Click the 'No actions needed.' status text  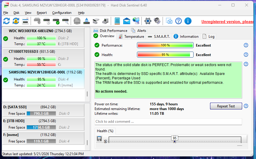coord(111,91)
